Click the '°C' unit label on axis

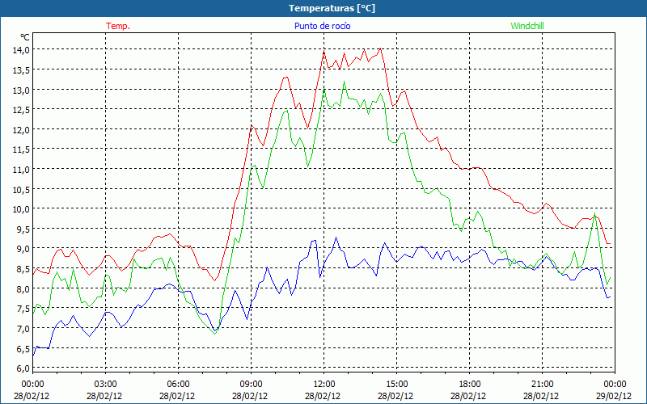pos(25,37)
